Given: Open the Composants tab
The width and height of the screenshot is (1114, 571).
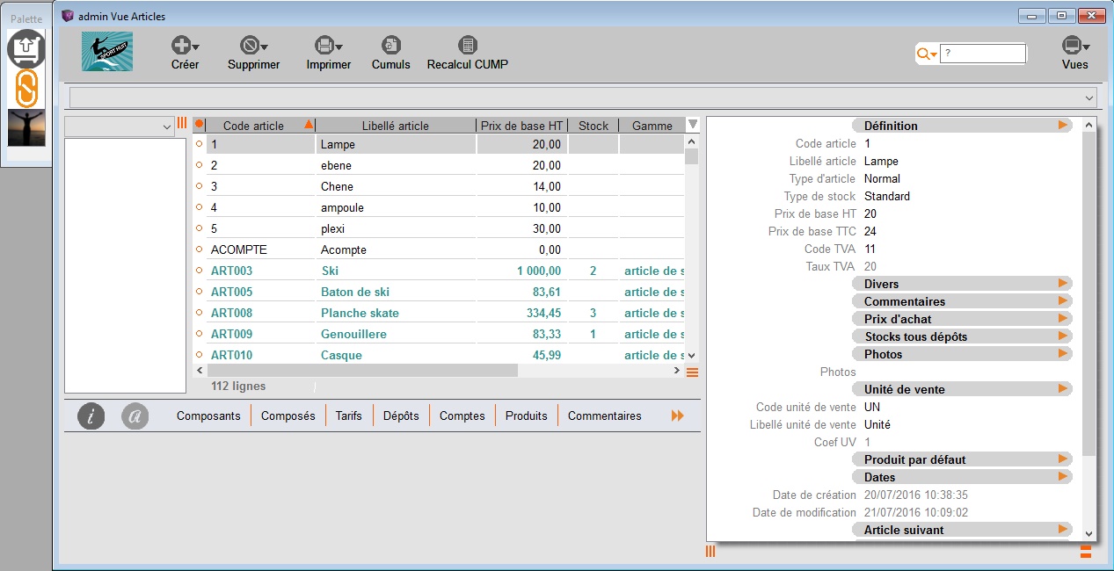Looking at the screenshot, I should point(208,416).
